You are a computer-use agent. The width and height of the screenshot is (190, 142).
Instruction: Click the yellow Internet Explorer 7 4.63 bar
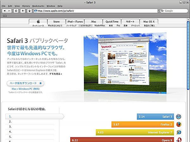135,132
